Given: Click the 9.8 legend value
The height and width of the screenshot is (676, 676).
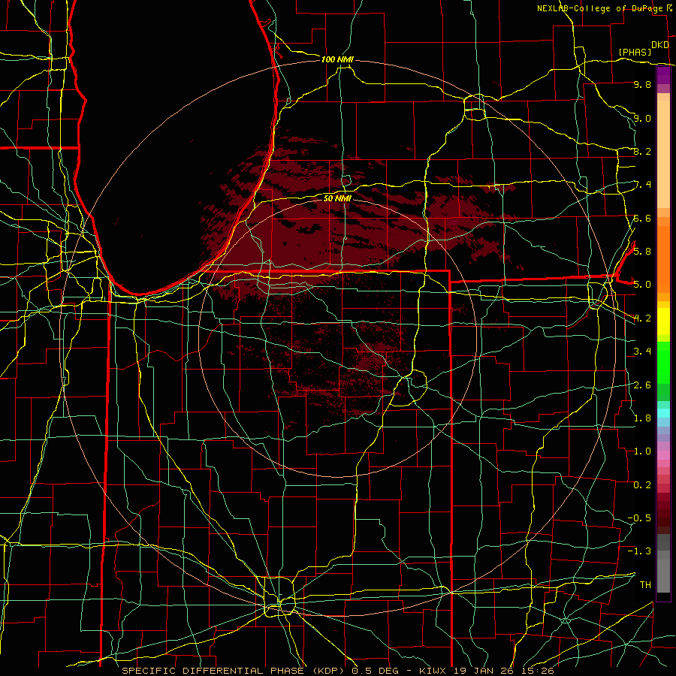Looking at the screenshot, I should point(642,85).
